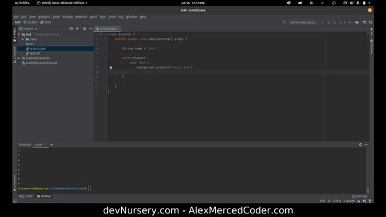
Task: Collapse the test project root node
Action: [19, 34]
